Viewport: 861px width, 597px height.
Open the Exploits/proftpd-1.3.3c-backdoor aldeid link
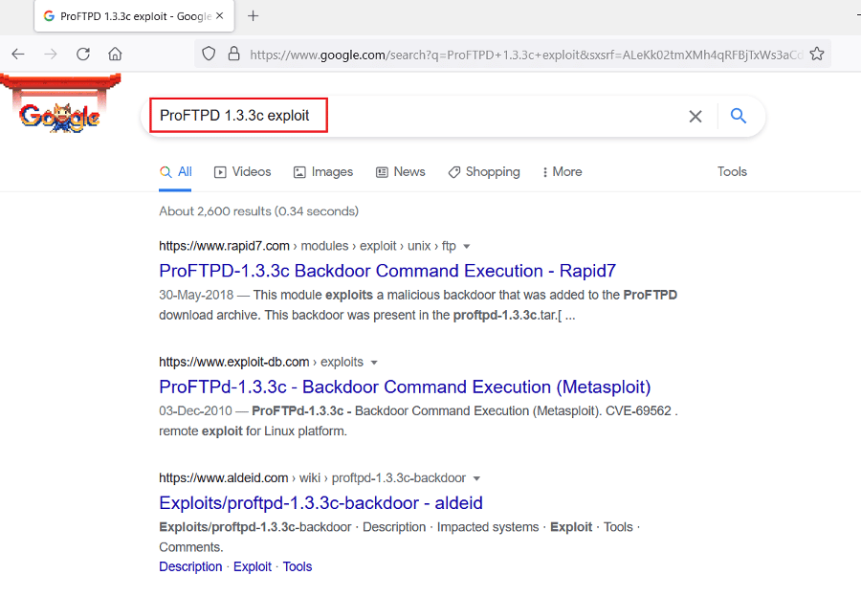click(x=320, y=502)
